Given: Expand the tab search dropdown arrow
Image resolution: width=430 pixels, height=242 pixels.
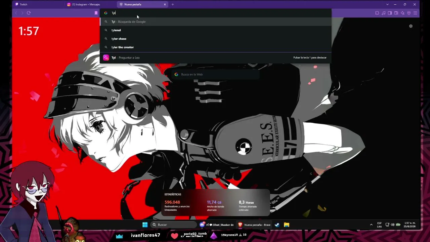Looking at the screenshot, I should (387, 4).
